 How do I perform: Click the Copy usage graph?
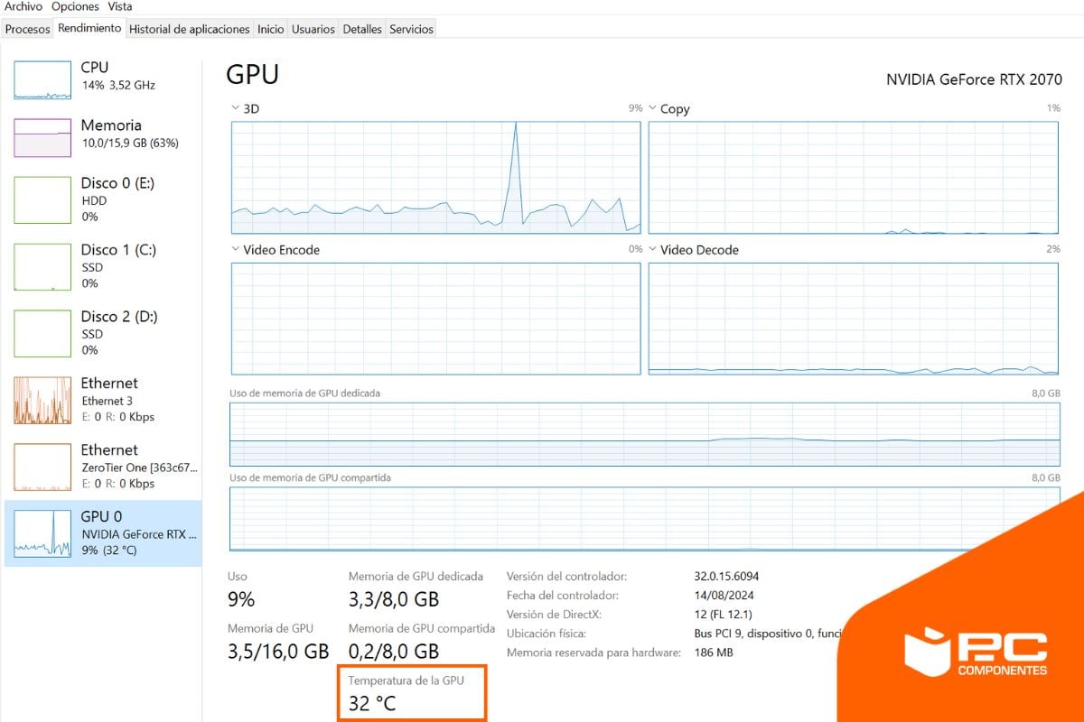(854, 178)
